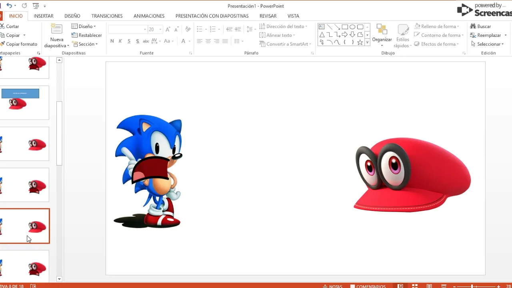Viewport: 512px width, 288px height.
Task: Click the zoom in plus button
Action: click(x=498, y=286)
